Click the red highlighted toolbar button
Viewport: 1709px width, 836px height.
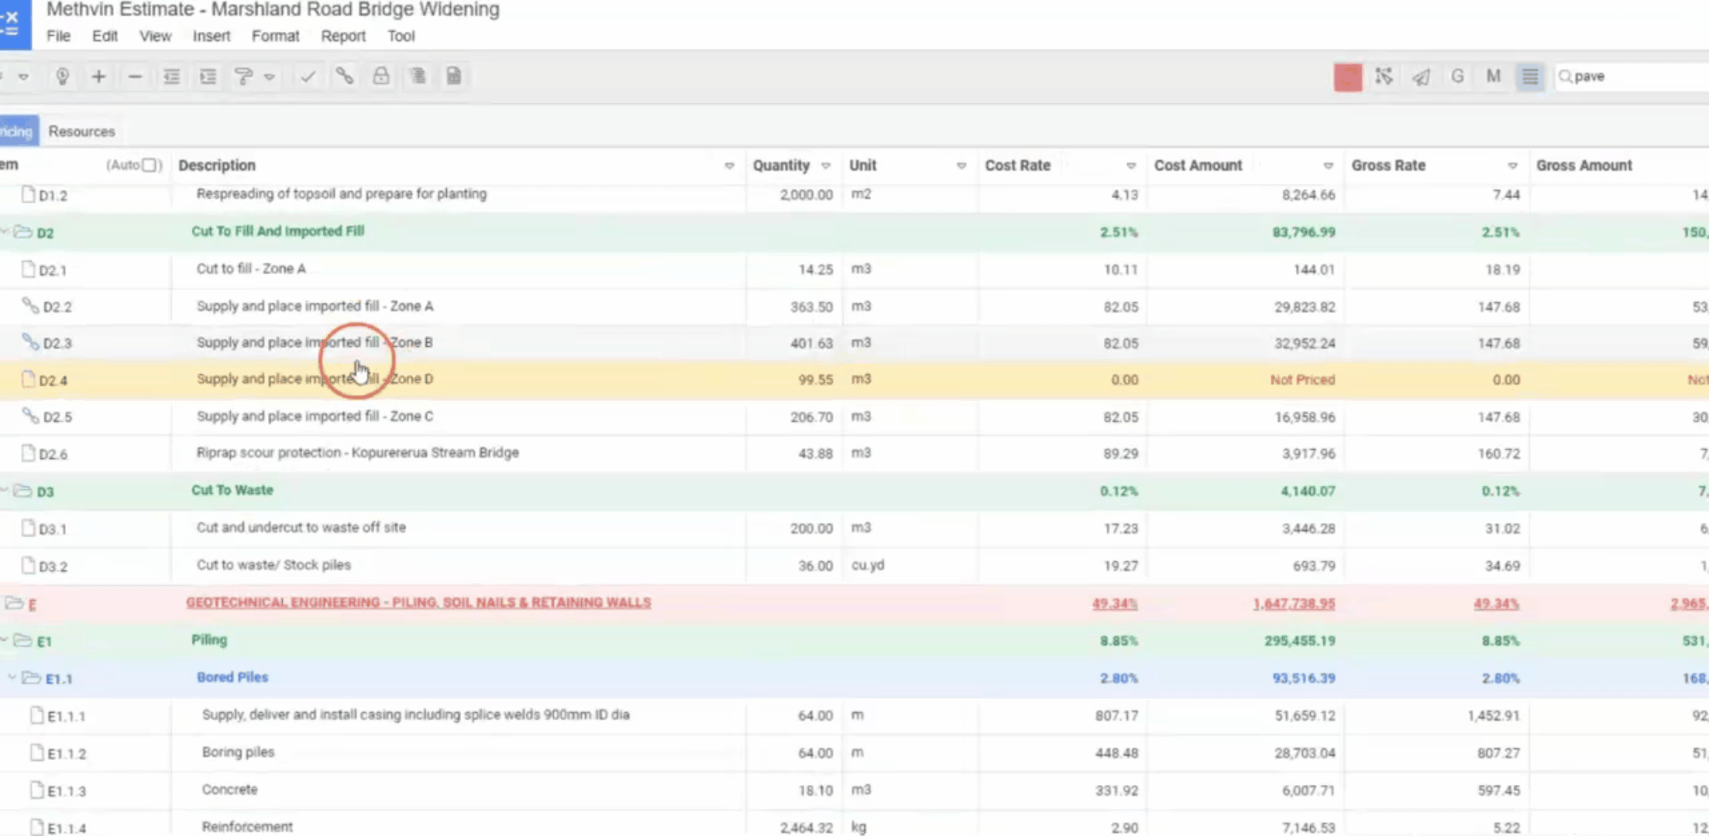1347,77
